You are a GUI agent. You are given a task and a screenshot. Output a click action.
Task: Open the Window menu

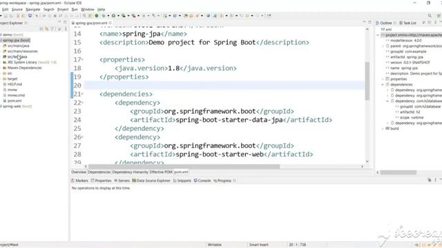click(x=88, y=9)
